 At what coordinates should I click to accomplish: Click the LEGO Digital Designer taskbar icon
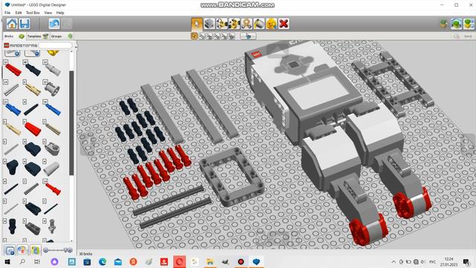coord(257,261)
